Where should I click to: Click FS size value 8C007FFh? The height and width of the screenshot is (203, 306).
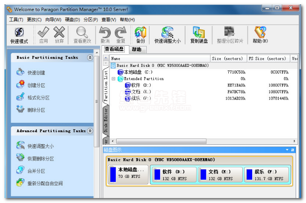pos(280,72)
